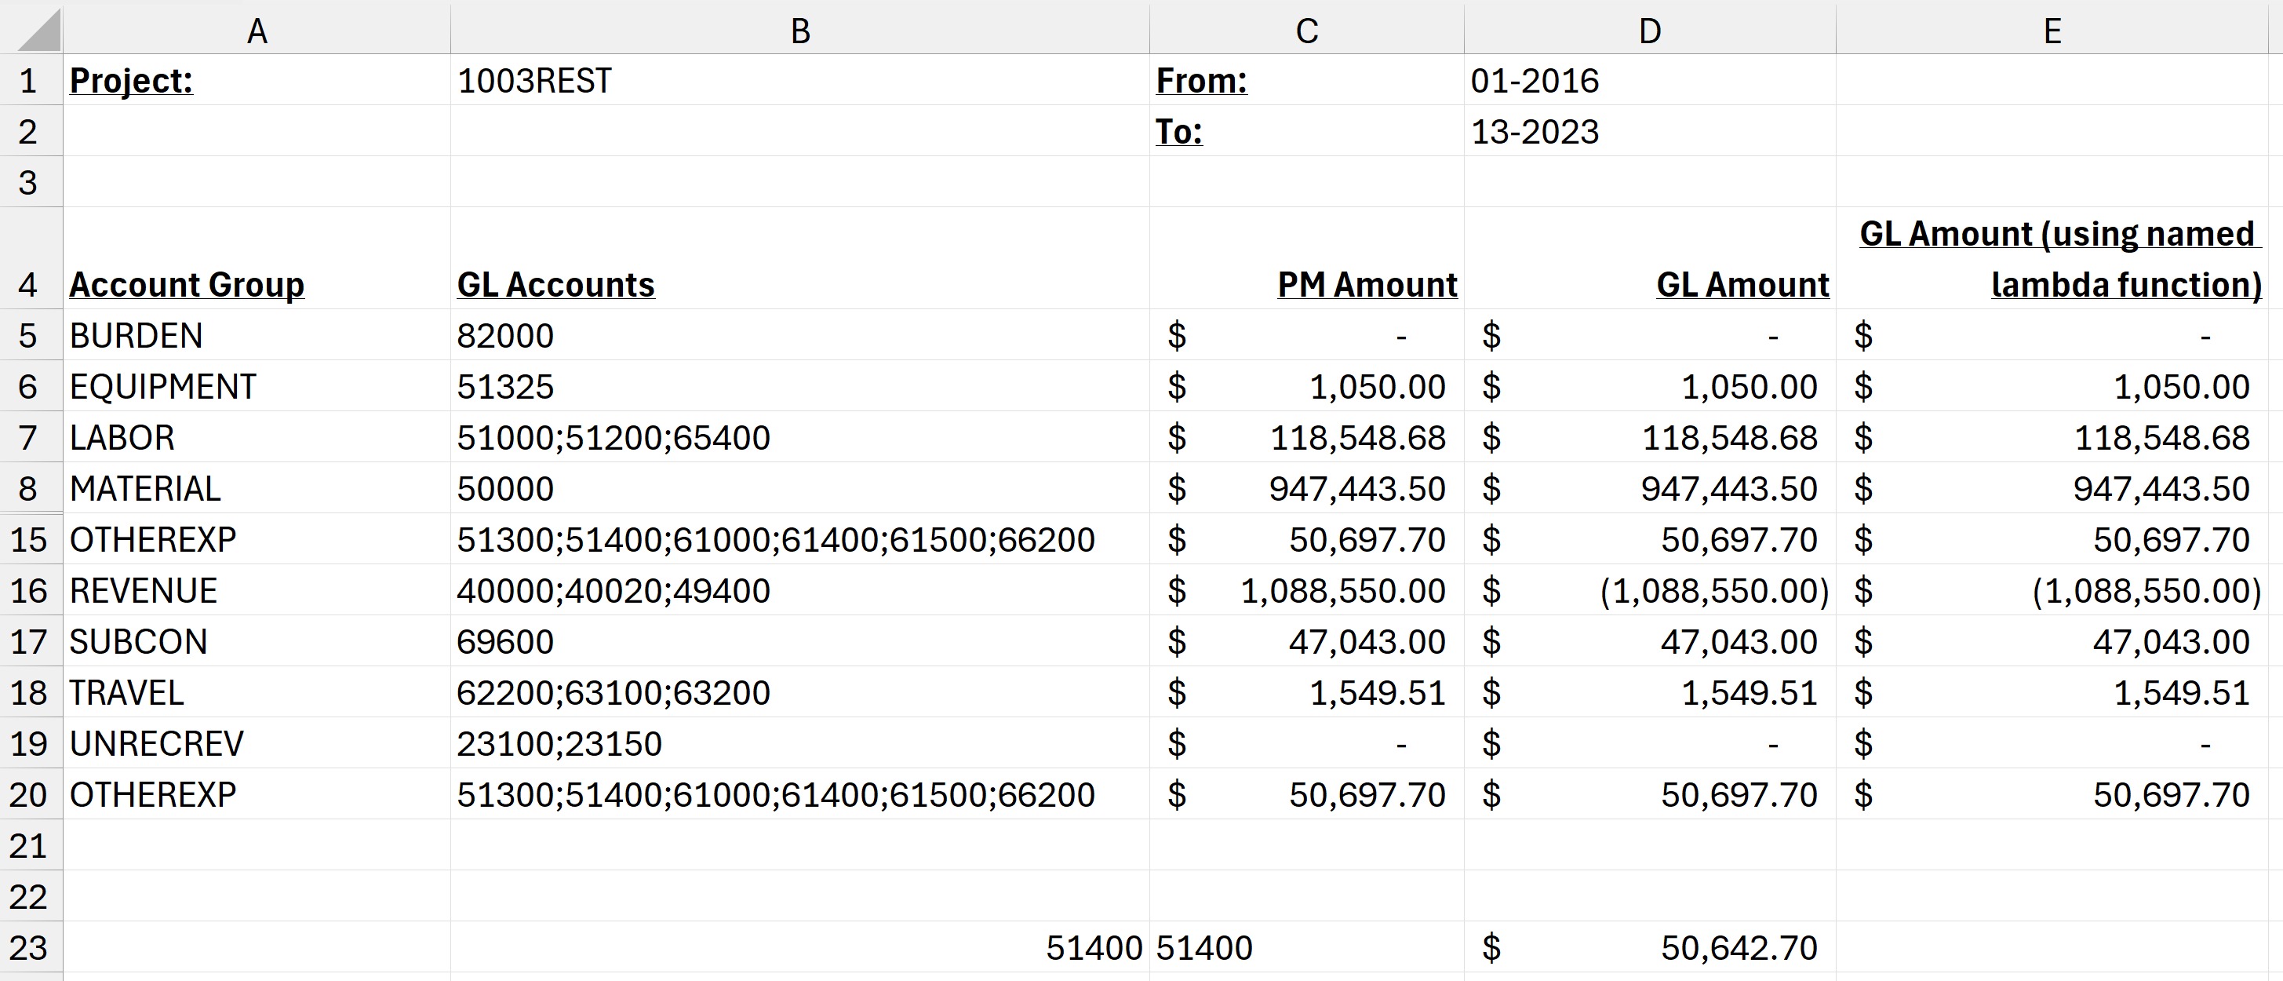Select the SUBCON account group cell

257,640
